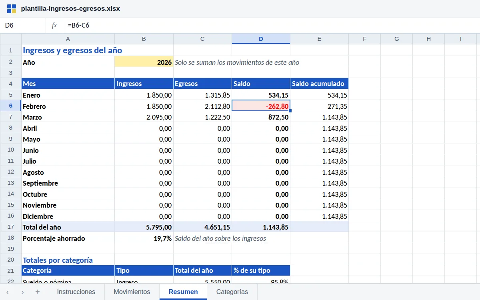
Task: Click the cell reference box showing D6
Action: click(x=23, y=25)
